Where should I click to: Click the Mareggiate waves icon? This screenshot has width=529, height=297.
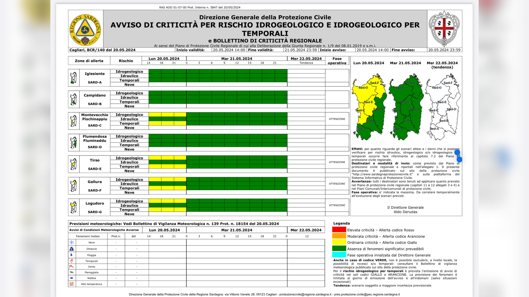(72, 272)
